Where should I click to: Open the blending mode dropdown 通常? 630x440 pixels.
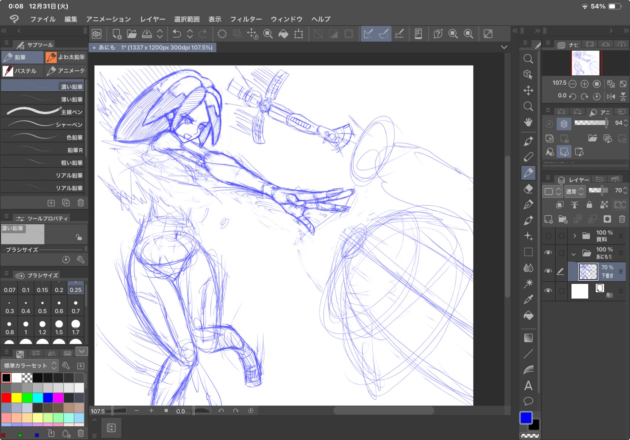click(575, 191)
